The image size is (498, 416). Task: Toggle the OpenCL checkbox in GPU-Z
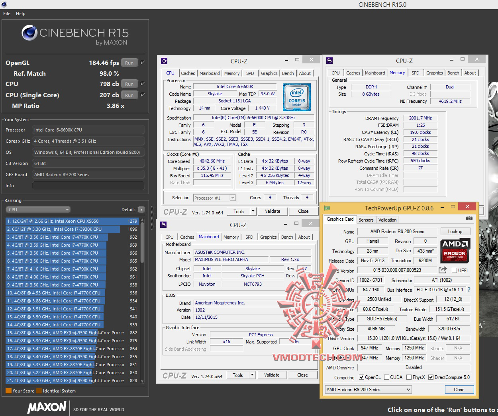coord(361,377)
